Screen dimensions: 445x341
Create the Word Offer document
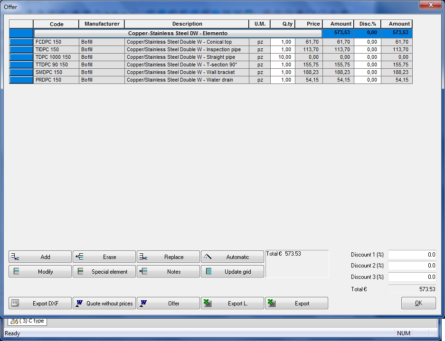[x=168, y=304]
